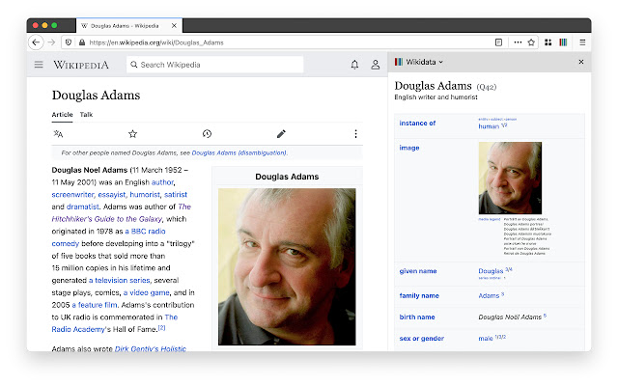
Task: Follow the 'screenwriter' link
Action: [73, 195]
